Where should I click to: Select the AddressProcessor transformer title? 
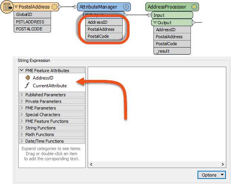tap(167, 7)
